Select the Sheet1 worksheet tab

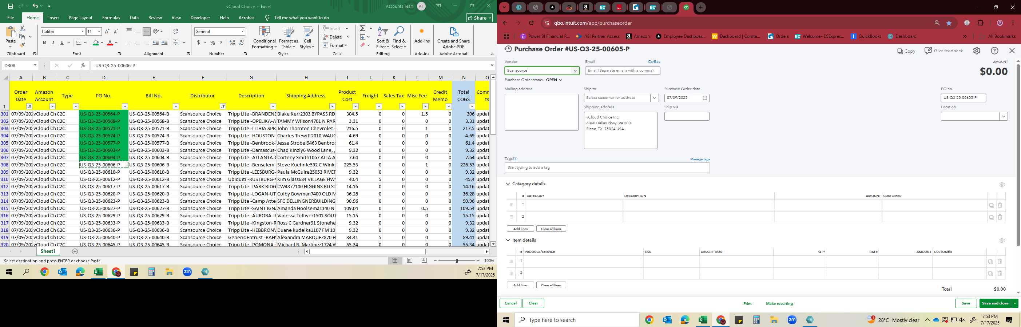[48, 251]
